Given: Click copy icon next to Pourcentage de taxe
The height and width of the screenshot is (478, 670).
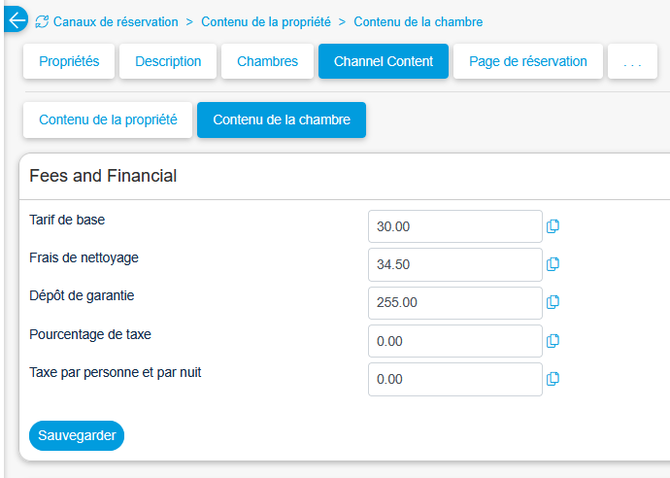Looking at the screenshot, I should click(553, 341).
